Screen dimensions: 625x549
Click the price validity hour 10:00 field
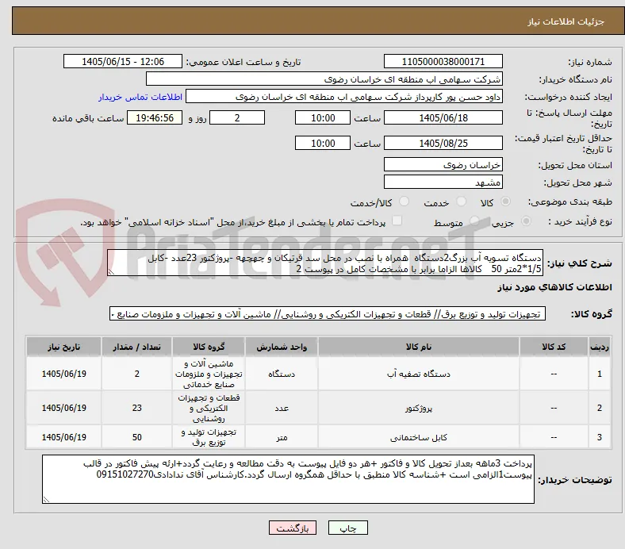click(323, 143)
